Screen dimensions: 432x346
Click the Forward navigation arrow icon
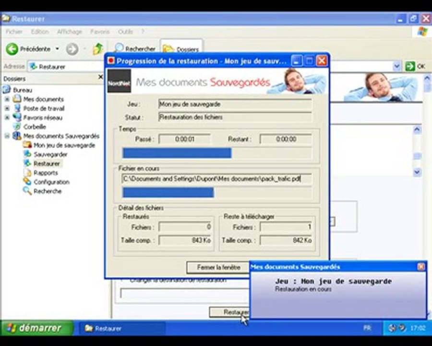[72, 49]
